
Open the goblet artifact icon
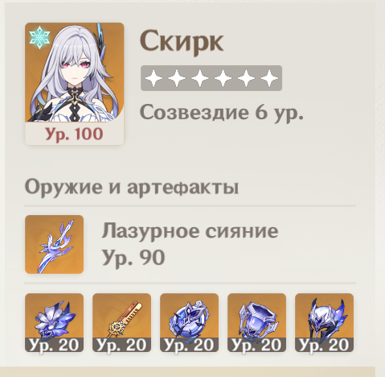tap(256, 322)
